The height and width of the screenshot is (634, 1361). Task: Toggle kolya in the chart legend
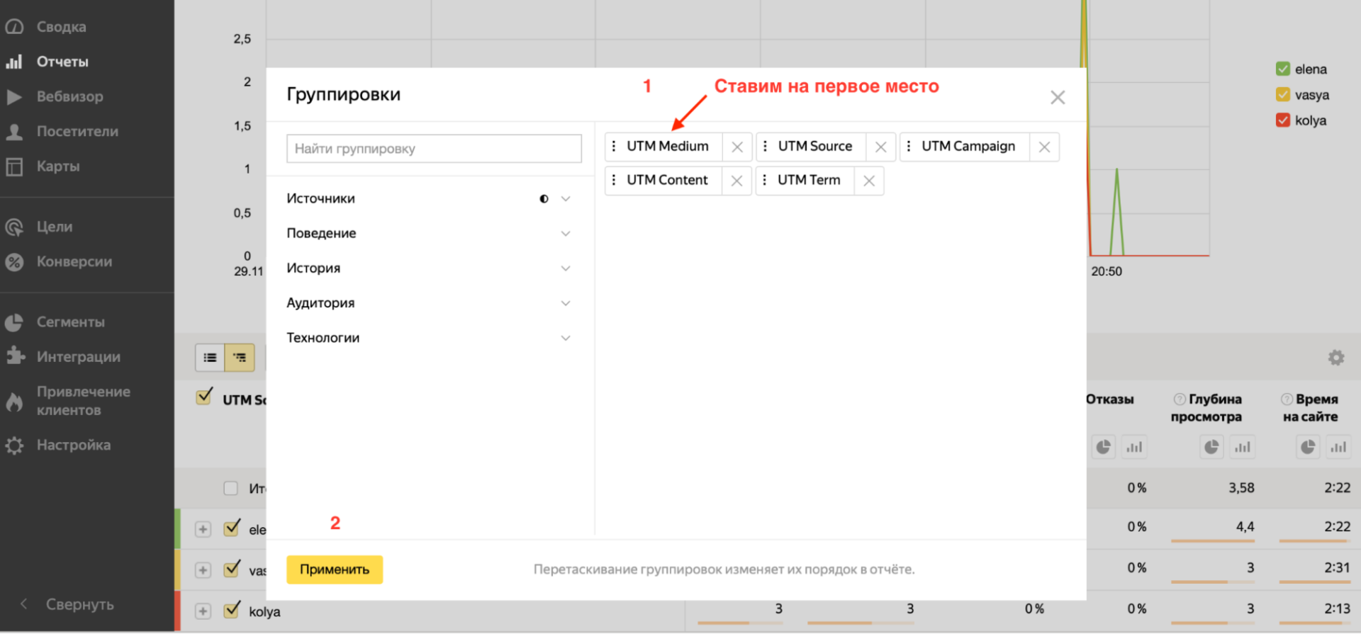click(1283, 120)
